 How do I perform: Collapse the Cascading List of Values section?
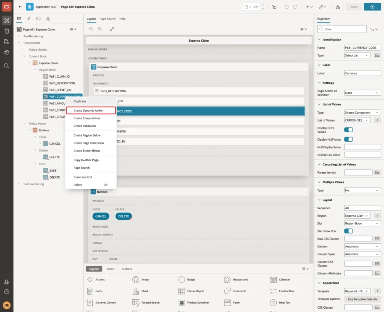point(319,164)
